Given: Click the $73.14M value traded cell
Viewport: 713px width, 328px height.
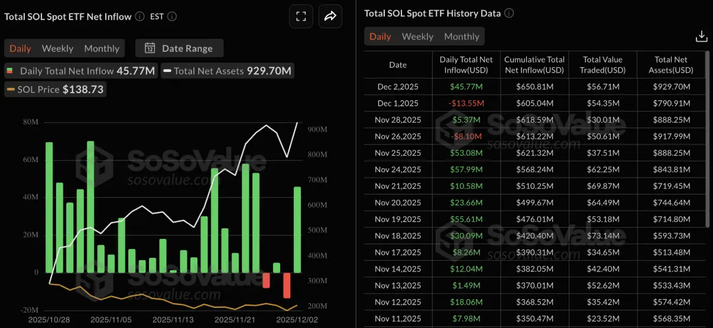Looking at the screenshot, I should point(603,235).
